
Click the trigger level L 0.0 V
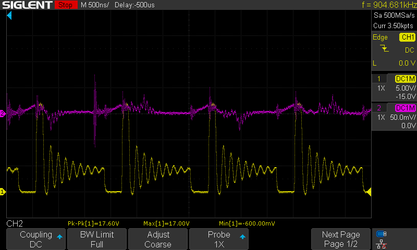pyautogui.click(x=394, y=63)
